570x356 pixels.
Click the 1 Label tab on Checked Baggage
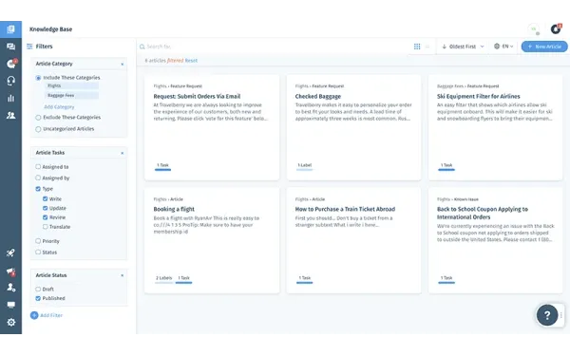pos(305,165)
